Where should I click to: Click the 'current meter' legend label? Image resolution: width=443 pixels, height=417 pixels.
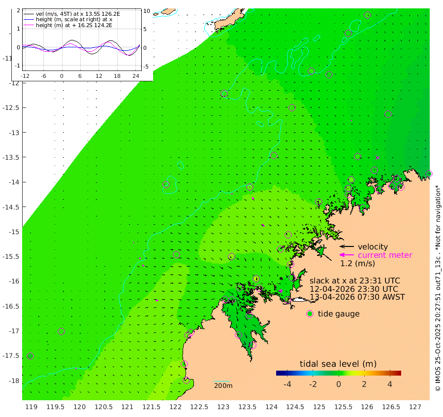(x=385, y=255)
